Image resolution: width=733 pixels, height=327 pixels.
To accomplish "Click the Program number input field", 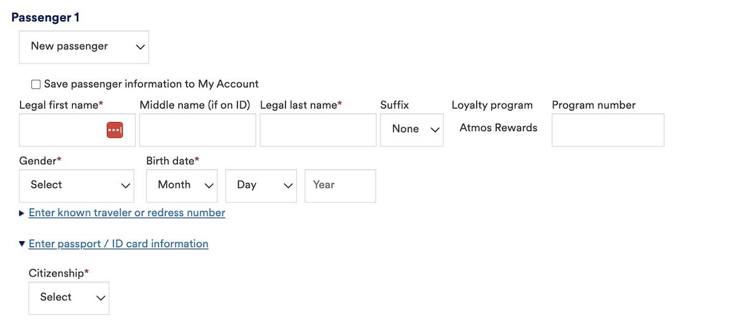I will pyautogui.click(x=607, y=129).
